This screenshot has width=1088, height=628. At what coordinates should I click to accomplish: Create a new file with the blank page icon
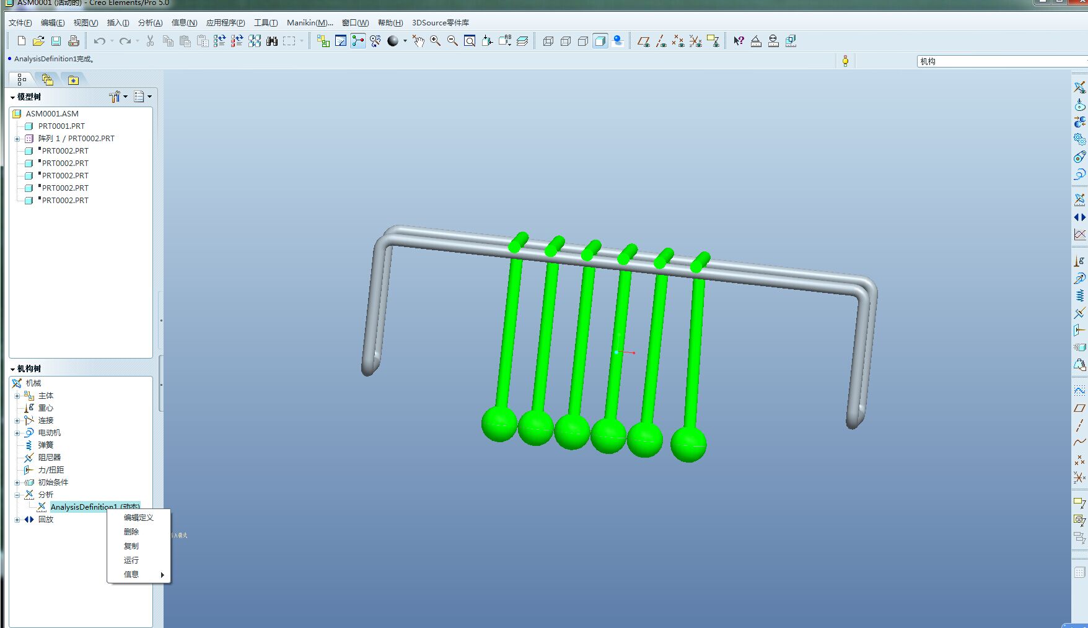point(22,41)
